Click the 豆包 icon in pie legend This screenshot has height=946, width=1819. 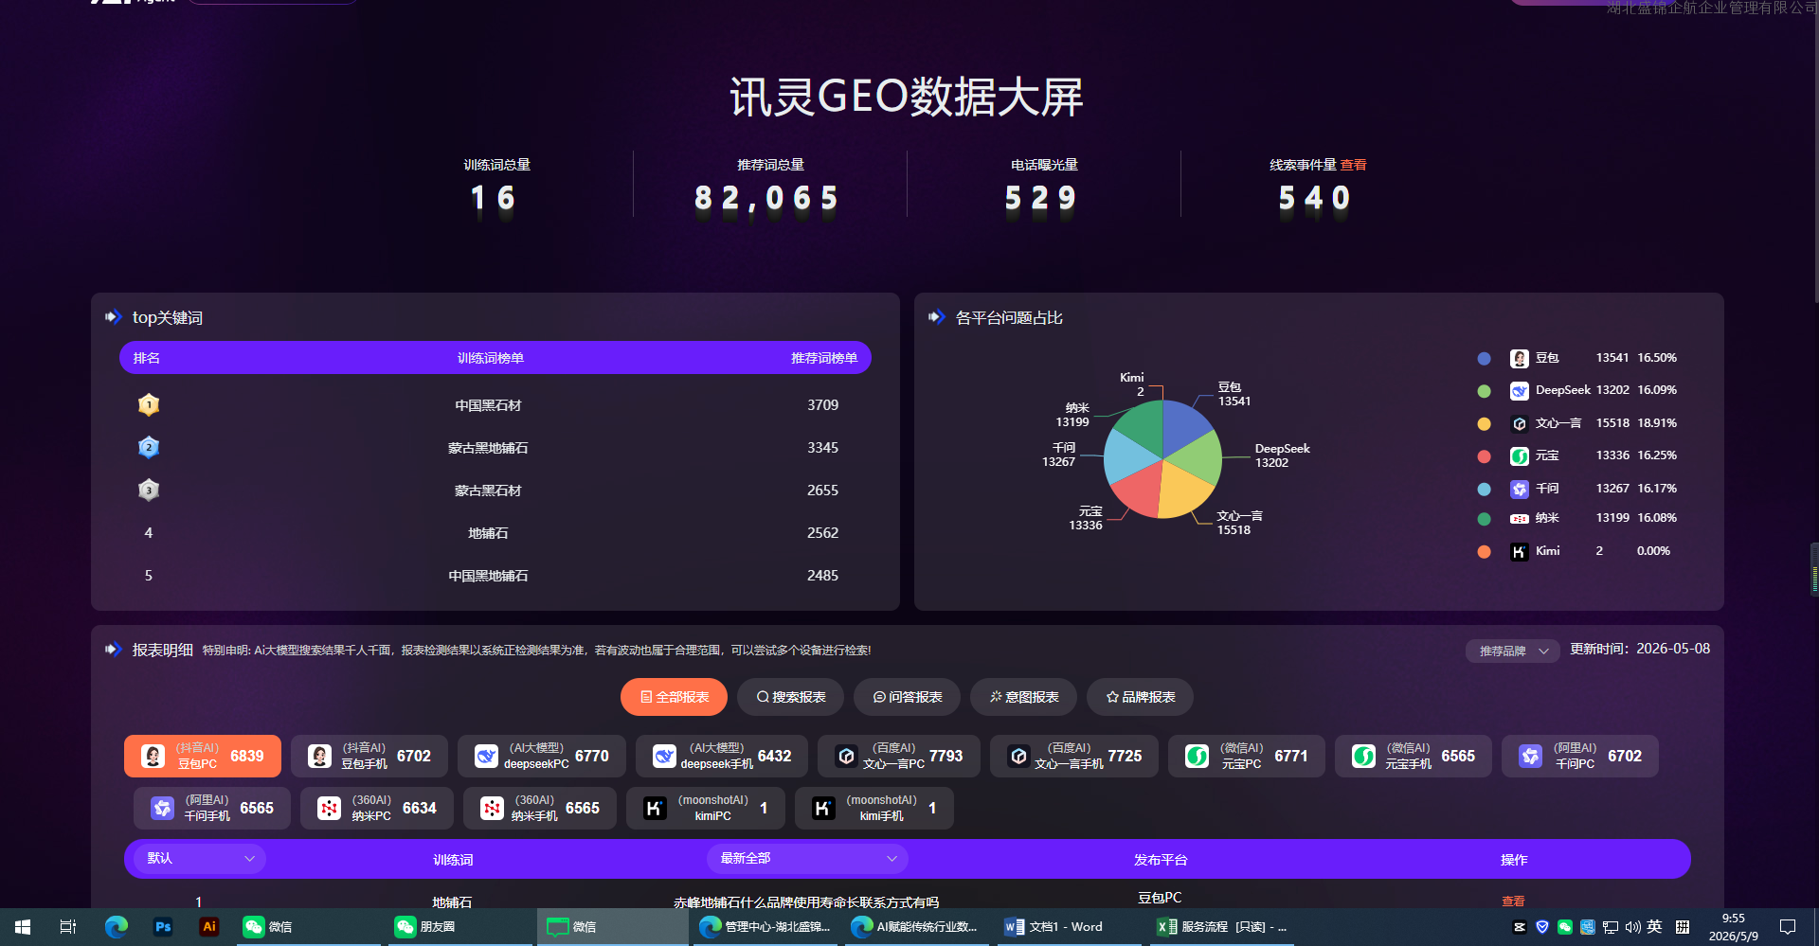[1520, 358]
